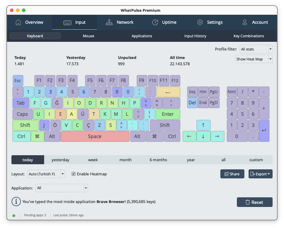Click the Network topology icon
The image size is (284, 228).
pyautogui.click(x=109, y=22)
